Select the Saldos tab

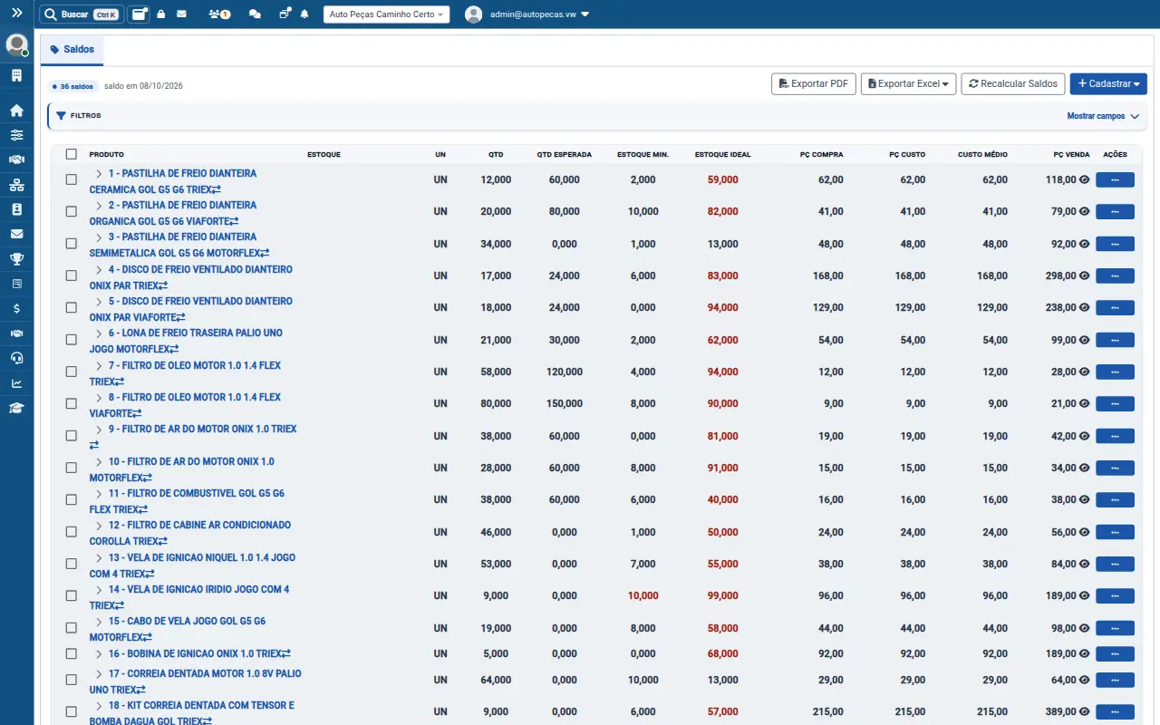[72, 50]
